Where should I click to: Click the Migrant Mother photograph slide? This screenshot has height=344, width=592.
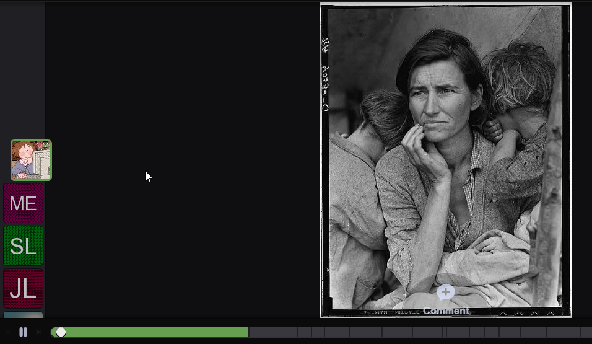click(x=445, y=161)
